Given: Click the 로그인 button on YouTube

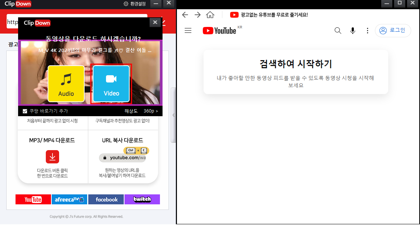Looking at the screenshot, I should point(393,31).
